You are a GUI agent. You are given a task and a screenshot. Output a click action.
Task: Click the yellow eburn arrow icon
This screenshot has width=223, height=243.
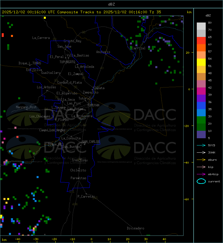point(201,160)
